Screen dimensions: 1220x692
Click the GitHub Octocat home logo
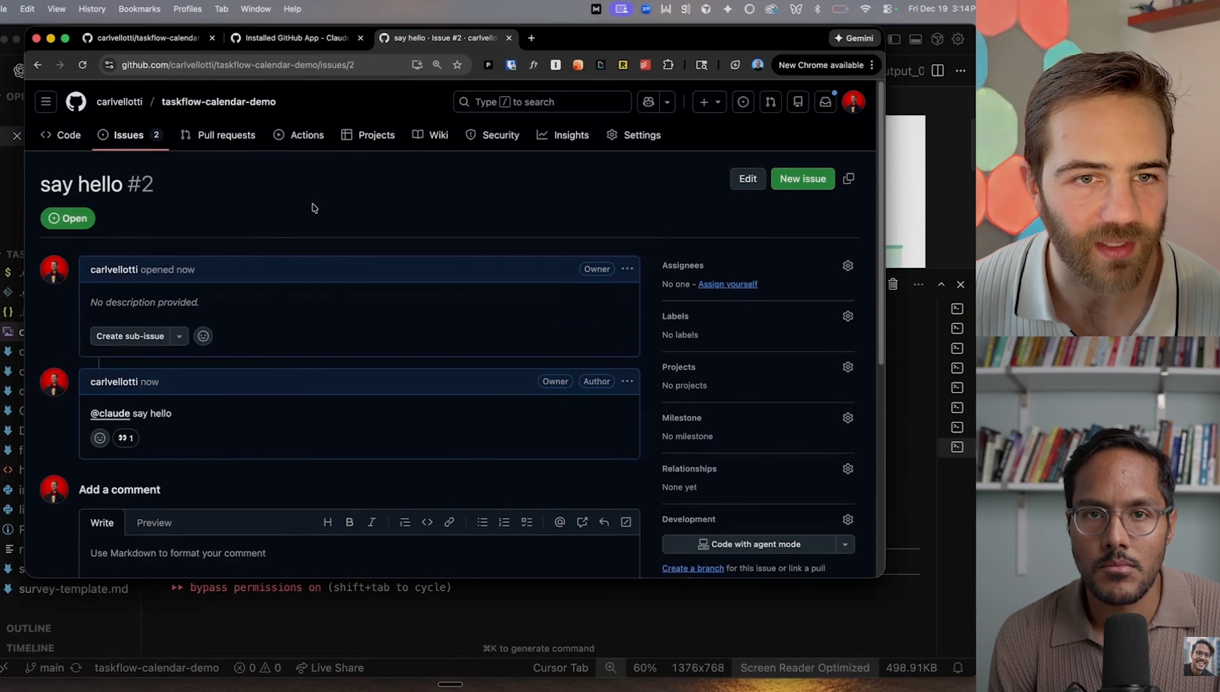tap(76, 102)
